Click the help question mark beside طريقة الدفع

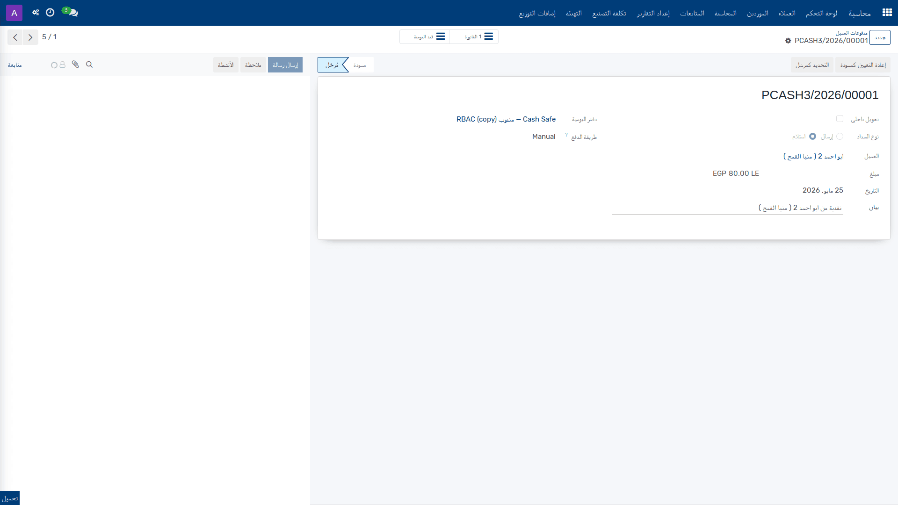pyautogui.click(x=566, y=135)
